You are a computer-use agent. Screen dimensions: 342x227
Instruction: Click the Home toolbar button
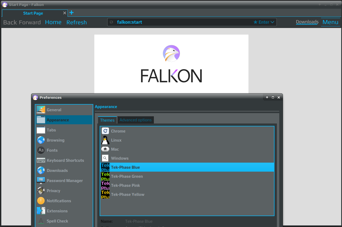(53, 22)
